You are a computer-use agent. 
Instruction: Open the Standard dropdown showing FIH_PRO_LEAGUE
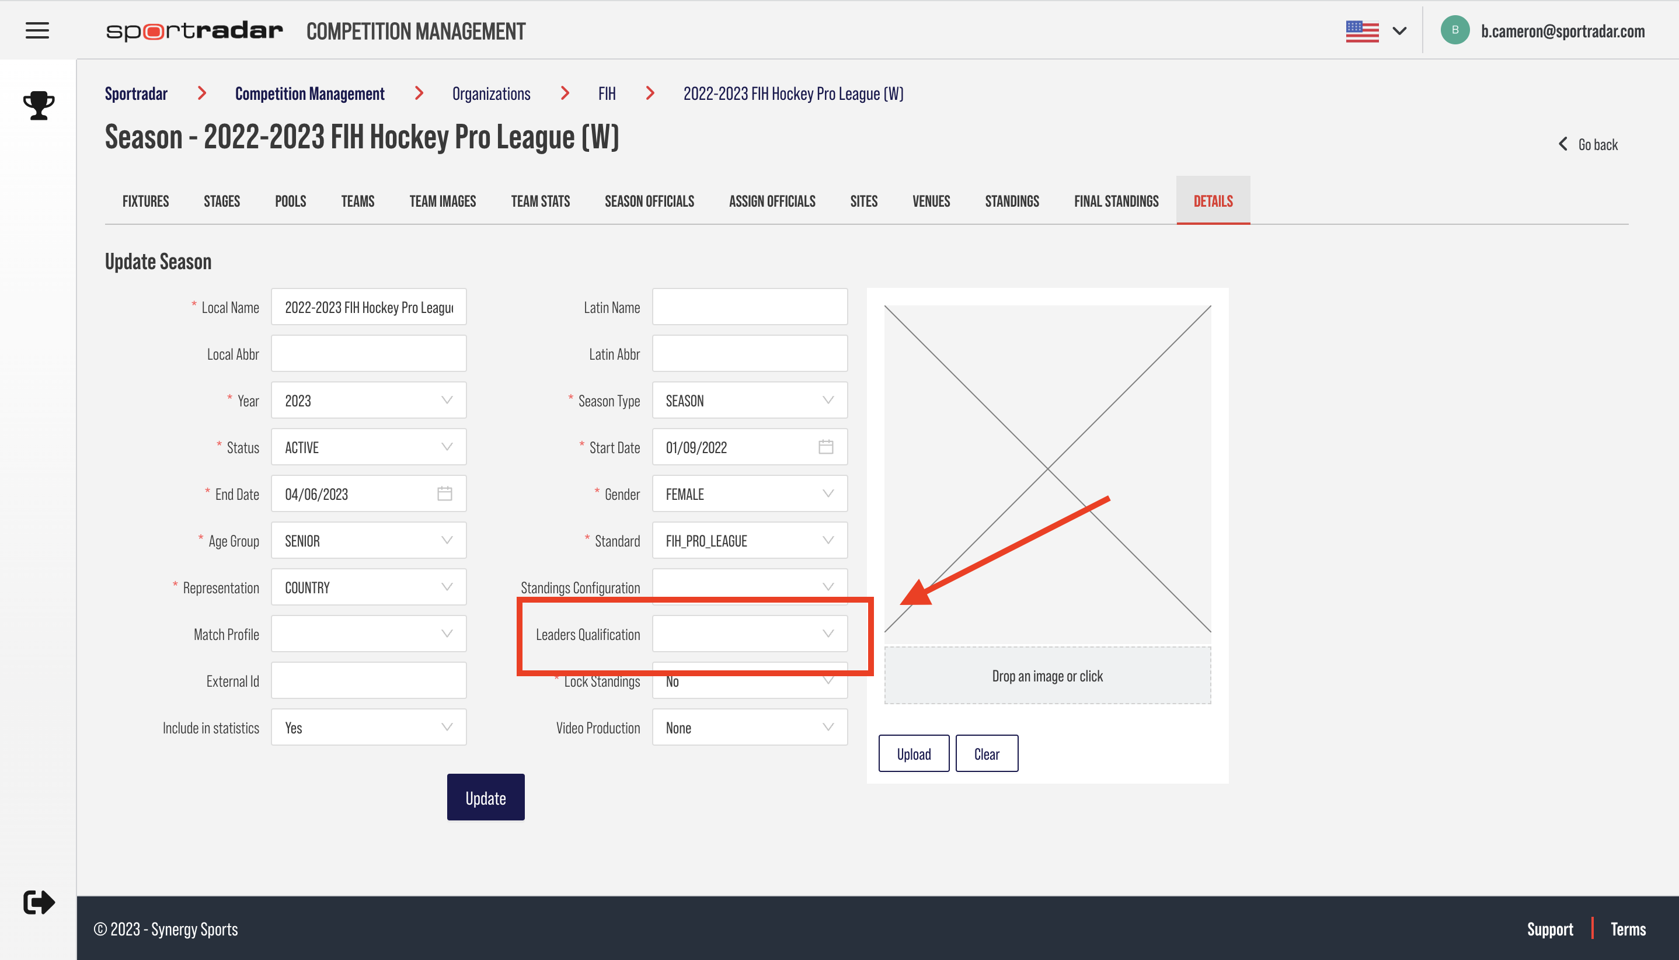pyautogui.click(x=750, y=541)
